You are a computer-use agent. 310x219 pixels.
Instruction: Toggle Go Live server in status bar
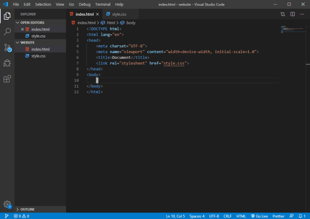coord(259,216)
